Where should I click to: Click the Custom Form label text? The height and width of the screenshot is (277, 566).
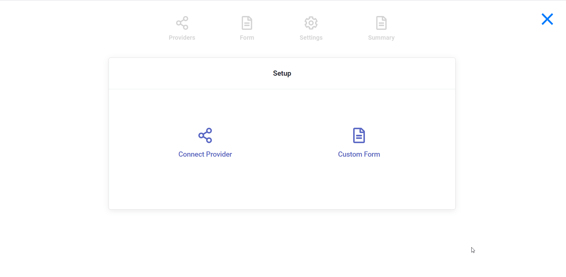pos(359,154)
